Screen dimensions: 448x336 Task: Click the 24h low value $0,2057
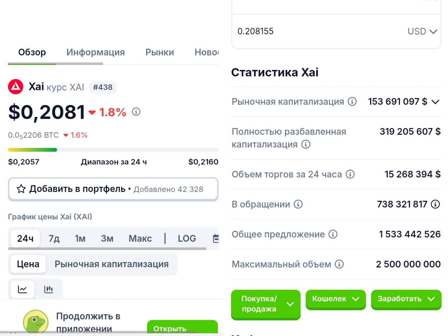coord(24,162)
